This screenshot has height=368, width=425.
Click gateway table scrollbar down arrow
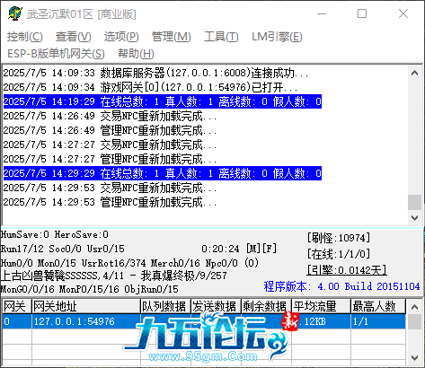[415, 358]
